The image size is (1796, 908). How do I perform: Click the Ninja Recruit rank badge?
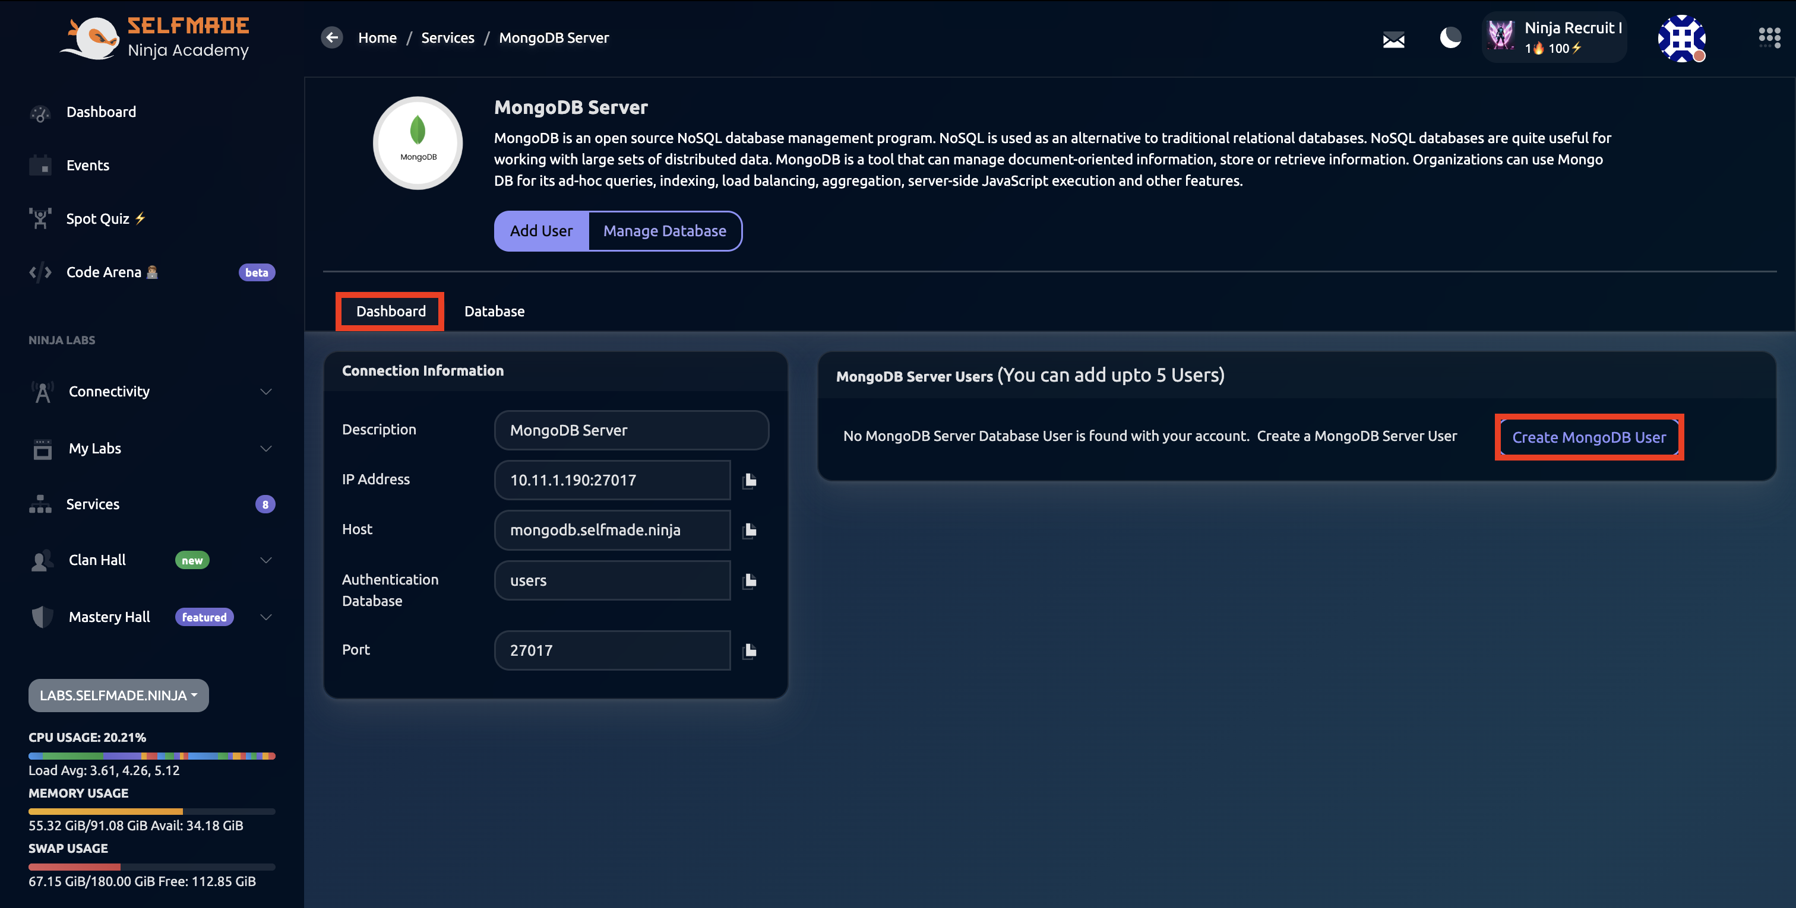tap(1553, 37)
